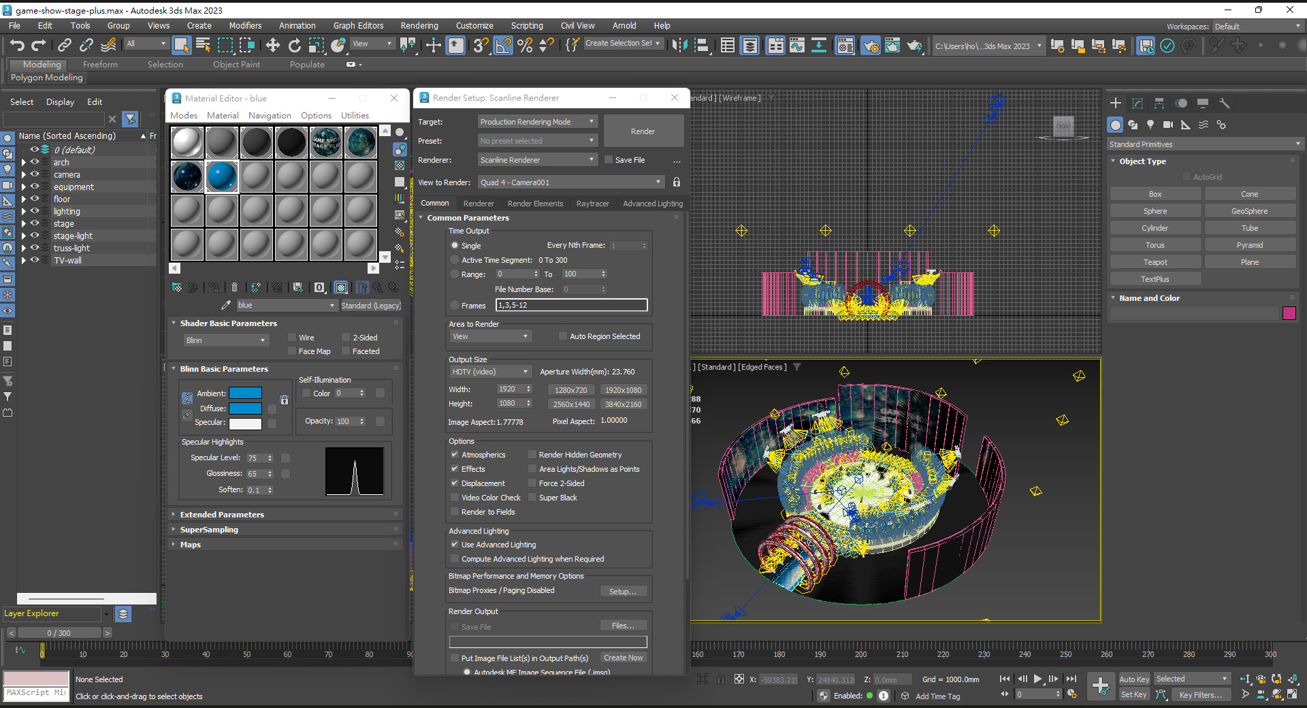The height and width of the screenshot is (708, 1307).
Task: Open the Hierarchy command panel tab
Action: 1159,103
